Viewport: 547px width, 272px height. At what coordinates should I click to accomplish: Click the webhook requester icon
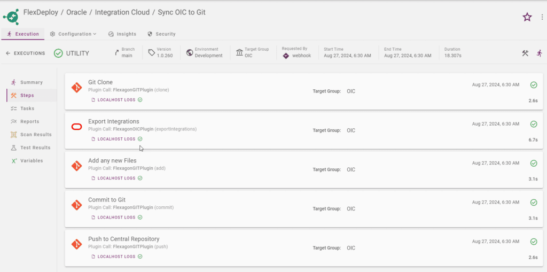pos(286,56)
